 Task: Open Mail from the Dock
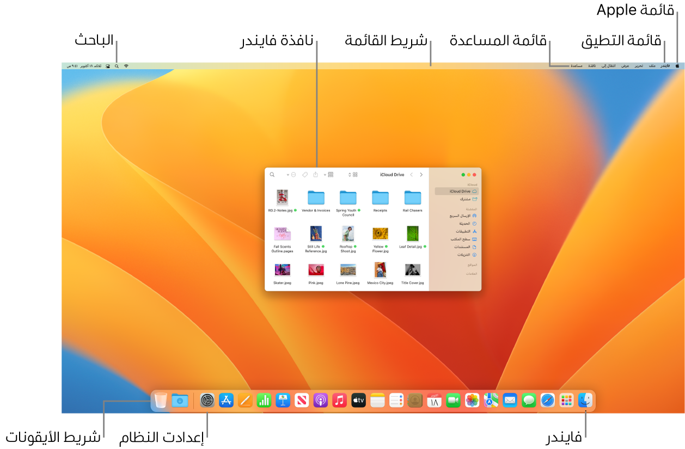509,400
